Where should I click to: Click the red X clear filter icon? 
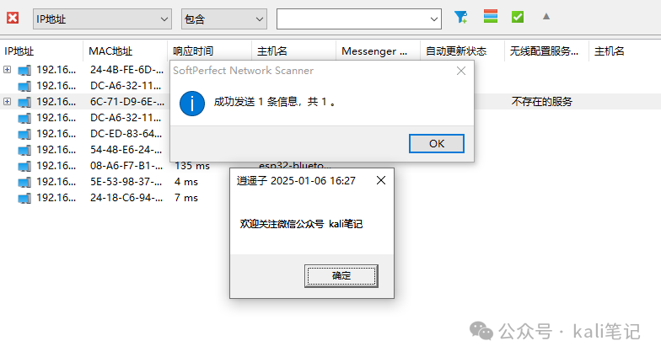(13, 19)
